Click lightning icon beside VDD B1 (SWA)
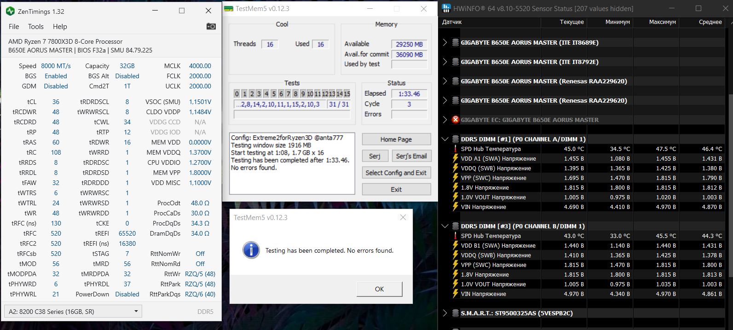 pyautogui.click(x=456, y=245)
